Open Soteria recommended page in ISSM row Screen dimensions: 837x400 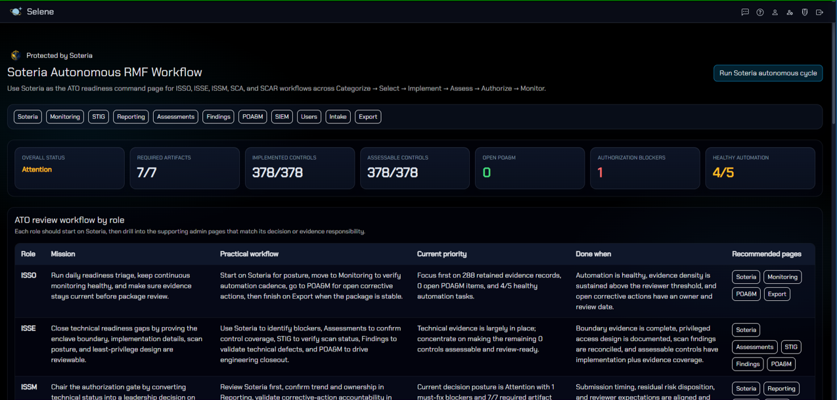[746, 389]
